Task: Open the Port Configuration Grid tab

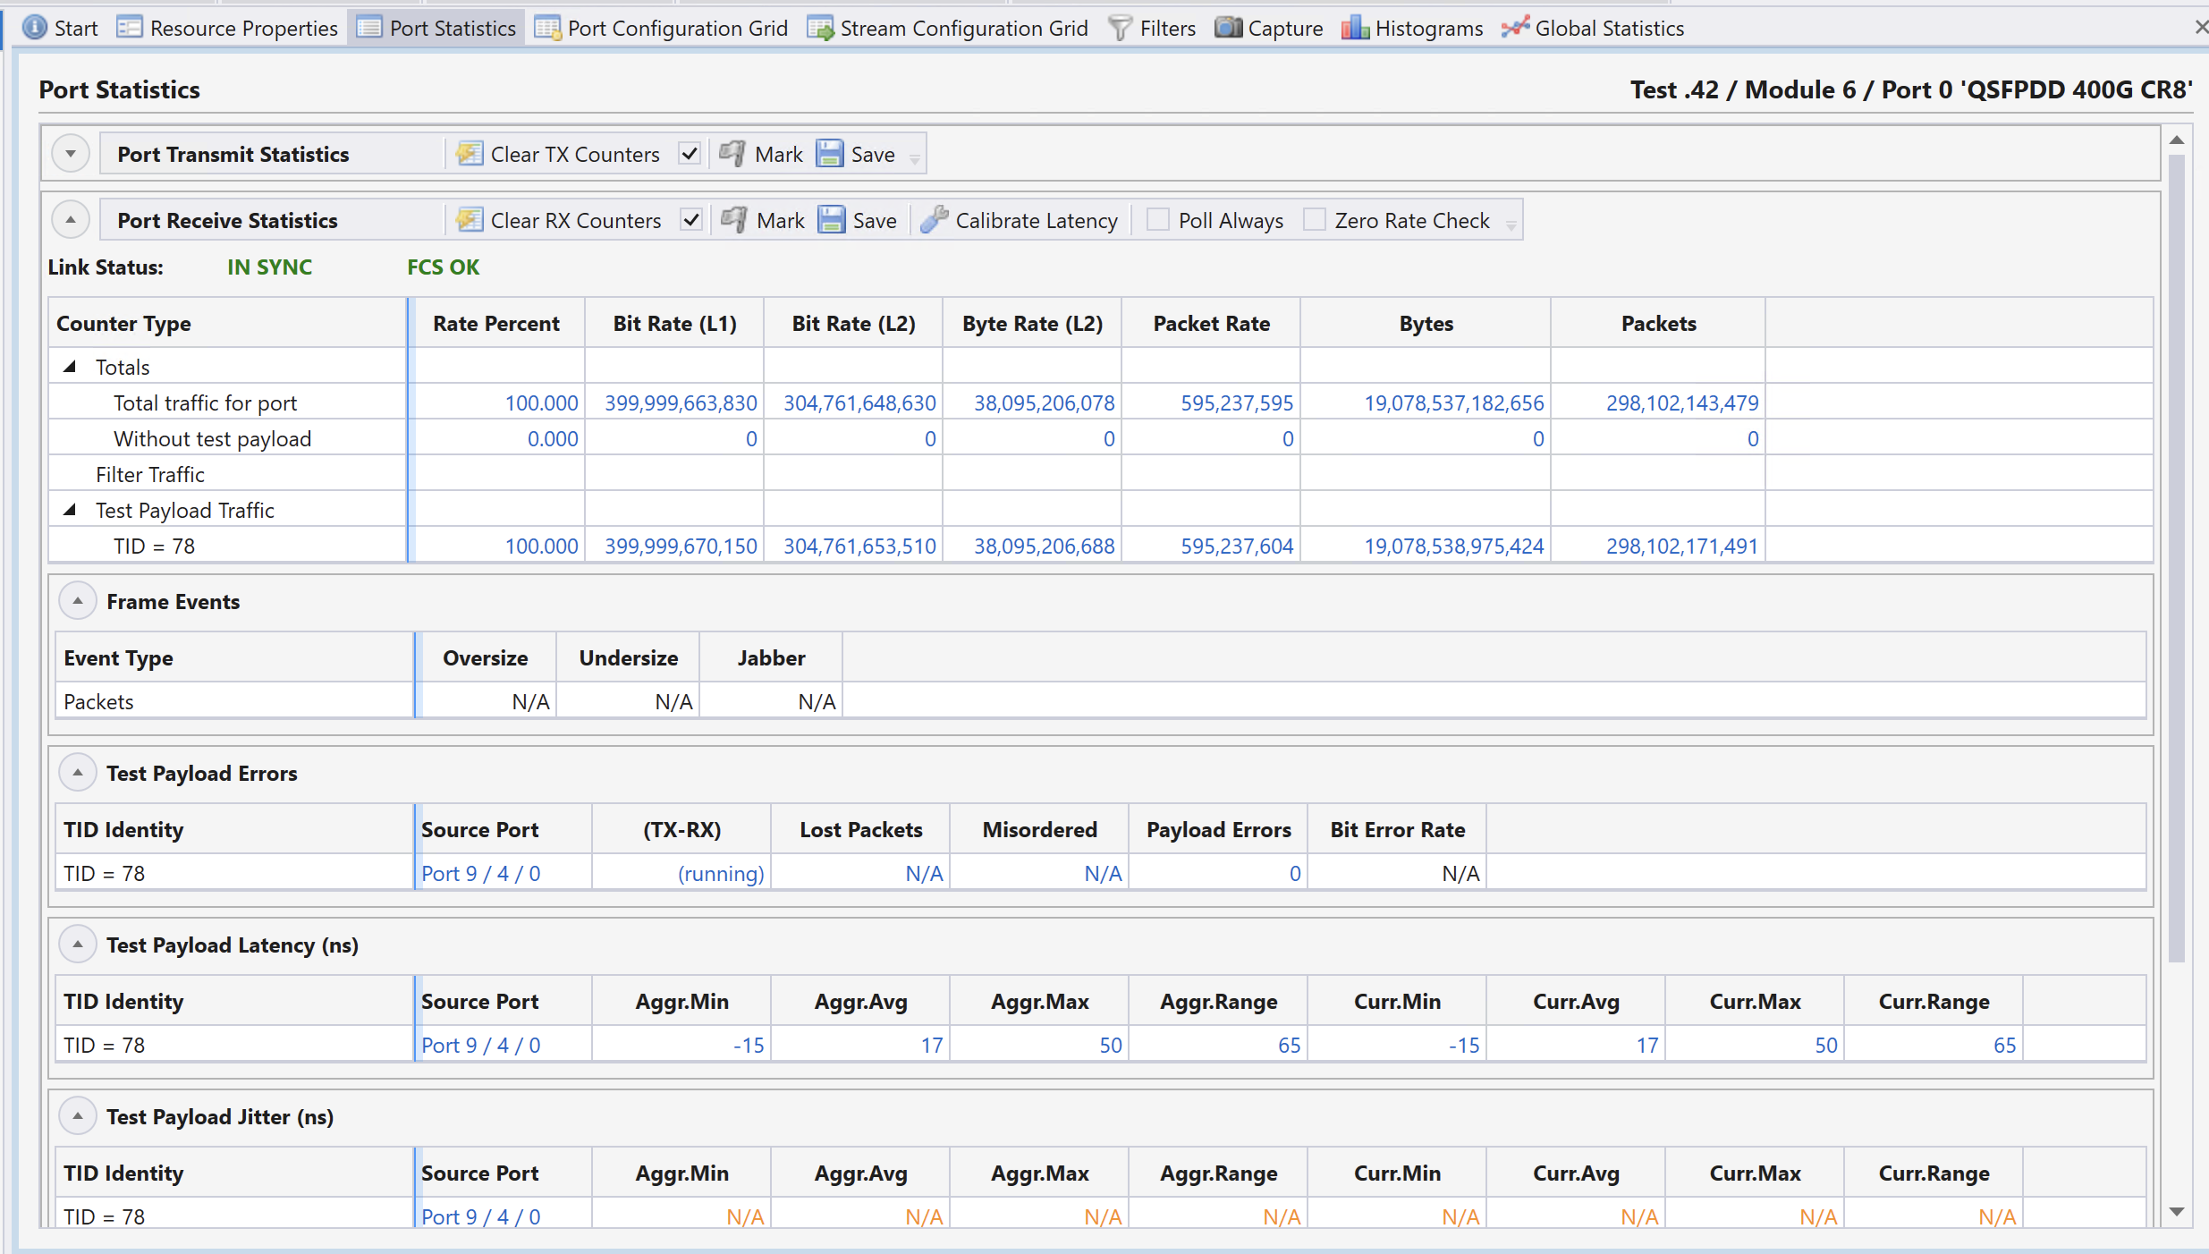Action: coord(661,28)
